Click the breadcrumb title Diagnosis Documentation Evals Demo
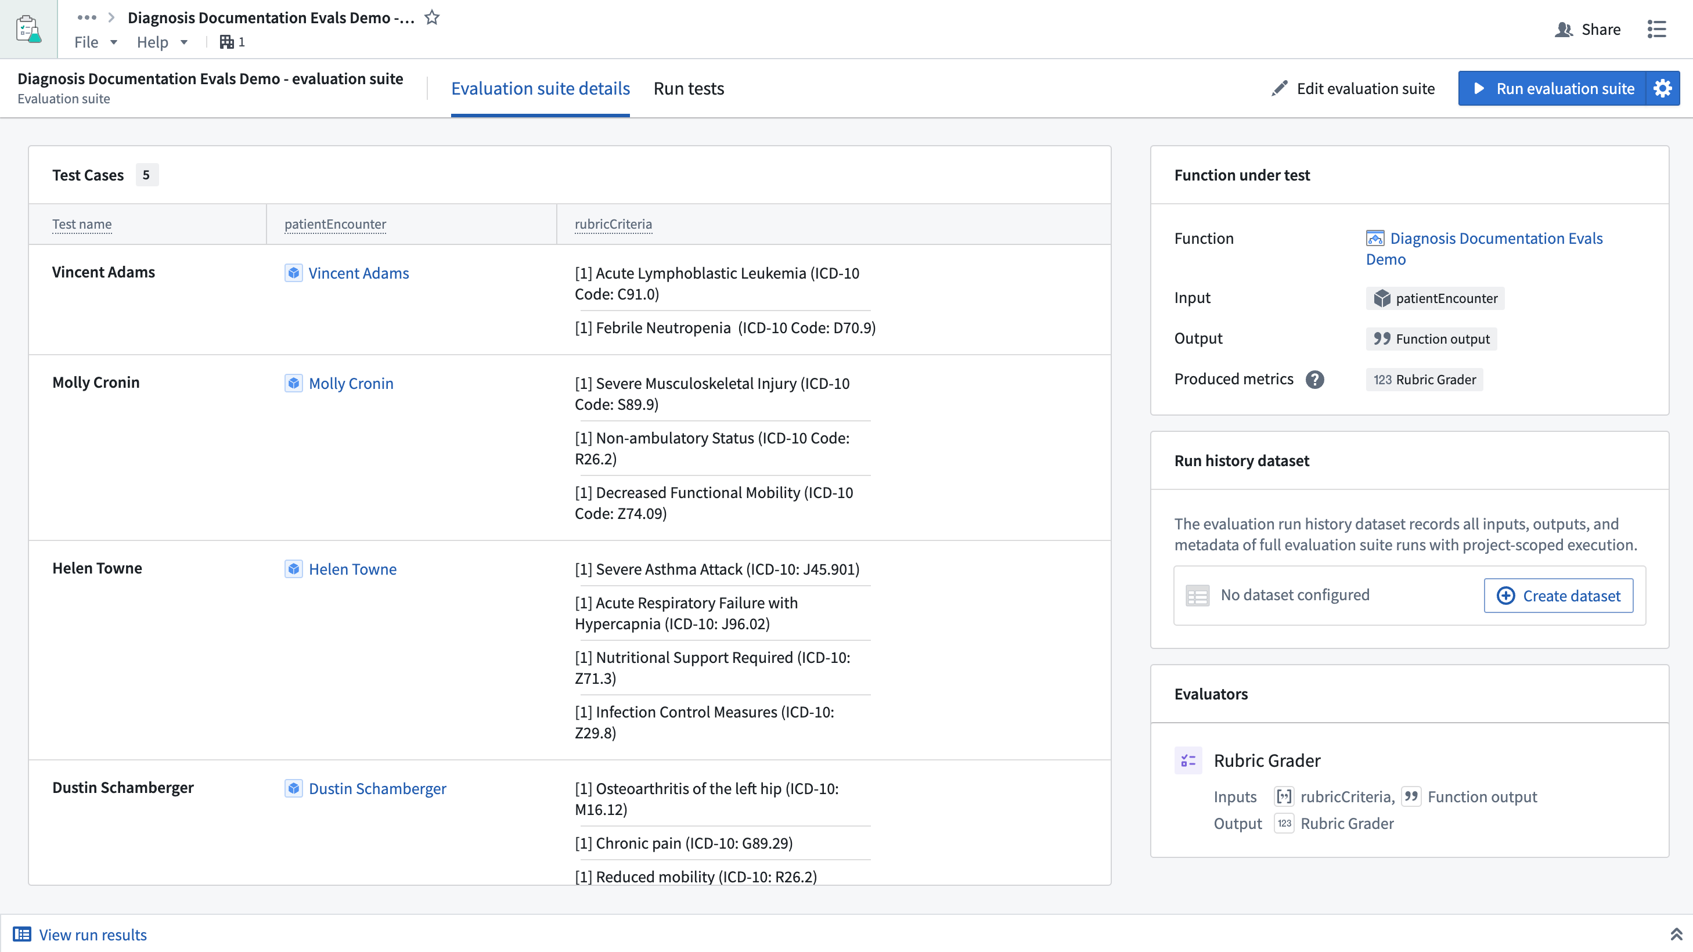This screenshot has width=1693, height=952. pos(271,18)
